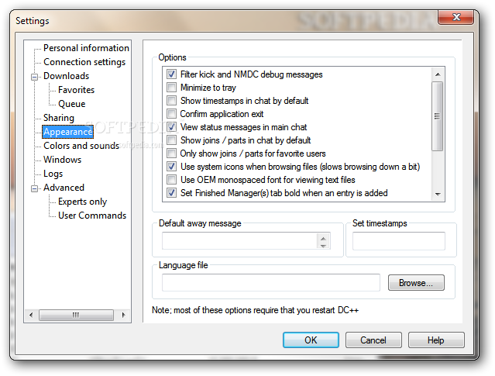Image resolution: width=495 pixels, height=376 pixels.
Task: Click the Set timestamps input field
Action: pyautogui.click(x=399, y=241)
